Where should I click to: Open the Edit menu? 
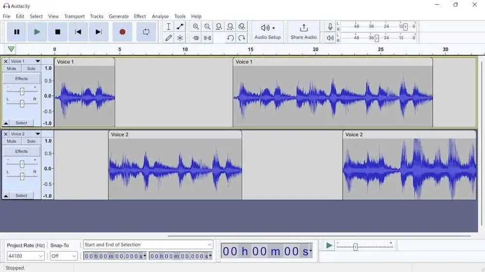[20, 16]
